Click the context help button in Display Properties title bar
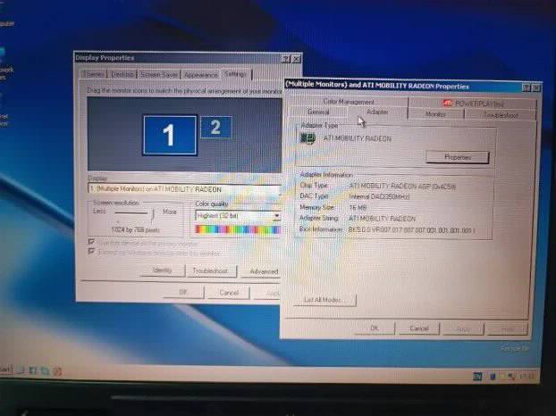This screenshot has width=556, height=416. (x=286, y=59)
